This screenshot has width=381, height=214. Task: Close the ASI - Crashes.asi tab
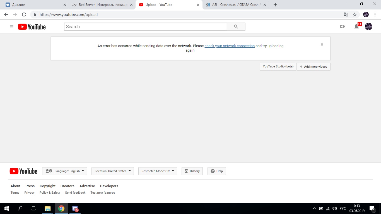[265, 5]
